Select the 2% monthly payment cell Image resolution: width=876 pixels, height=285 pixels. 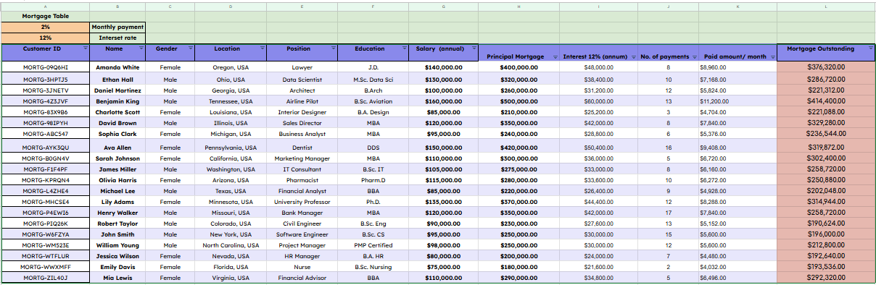[x=45, y=27]
